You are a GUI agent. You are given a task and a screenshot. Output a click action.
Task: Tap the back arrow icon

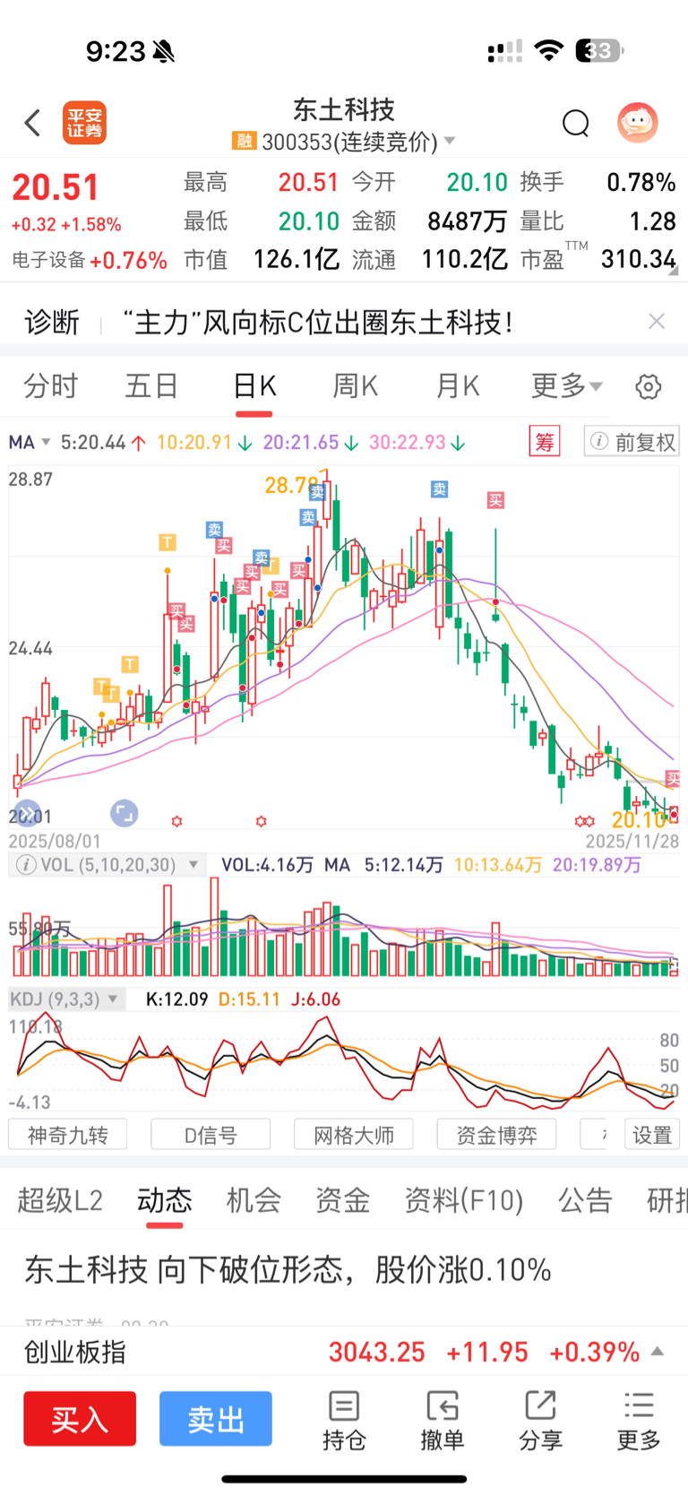[x=33, y=123]
